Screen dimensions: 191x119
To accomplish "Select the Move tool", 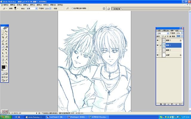I will (x=6, y=32).
